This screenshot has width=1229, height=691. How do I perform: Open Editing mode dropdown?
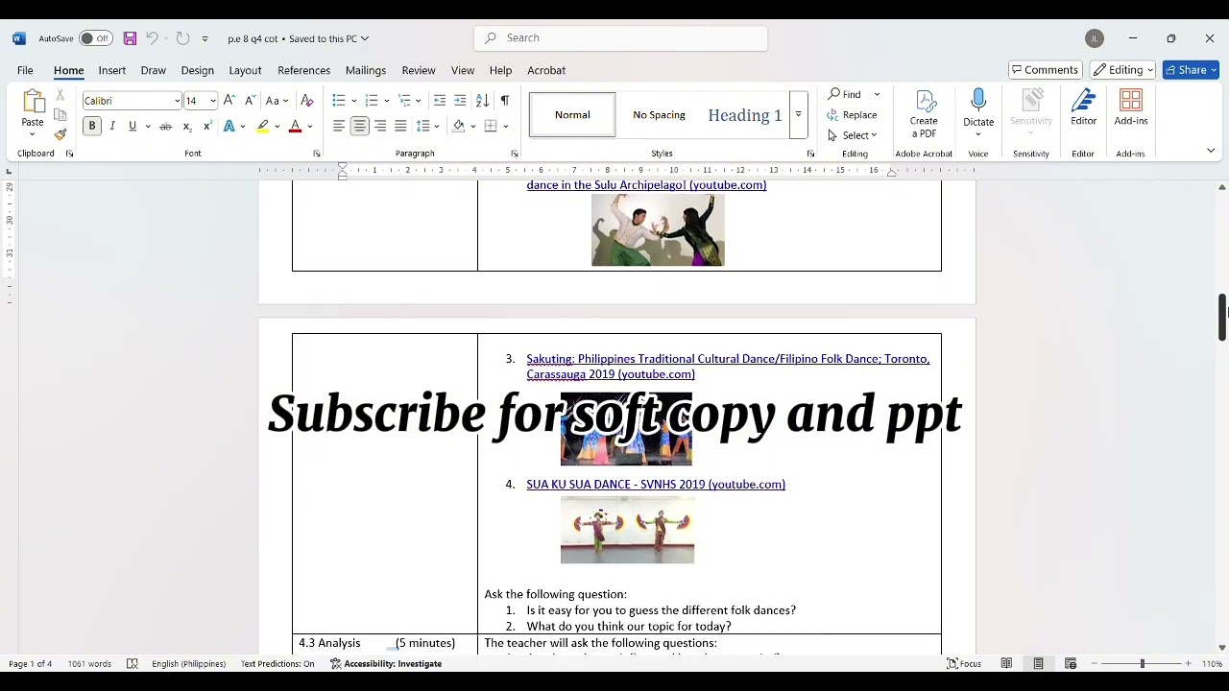[1122, 70]
